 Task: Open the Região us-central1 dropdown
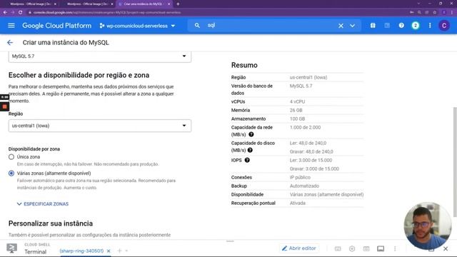[100, 126]
